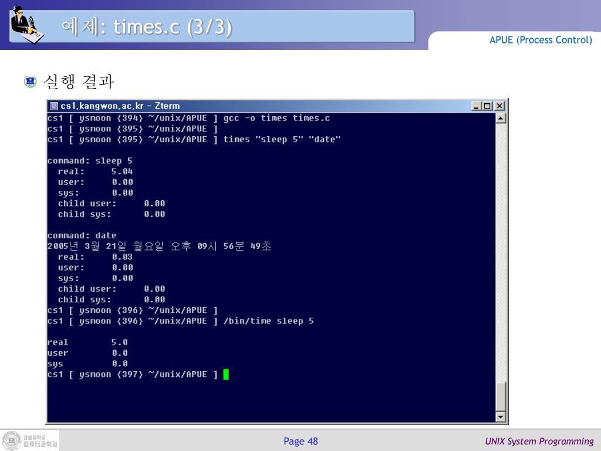Image resolution: width=601 pixels, height=451 pixels.
Task: Click the 'APUE (Process Control)' header label
Action: (x=541, y=40)
